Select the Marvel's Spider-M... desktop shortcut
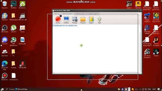The image size is (162, 91). pos(156,30)
